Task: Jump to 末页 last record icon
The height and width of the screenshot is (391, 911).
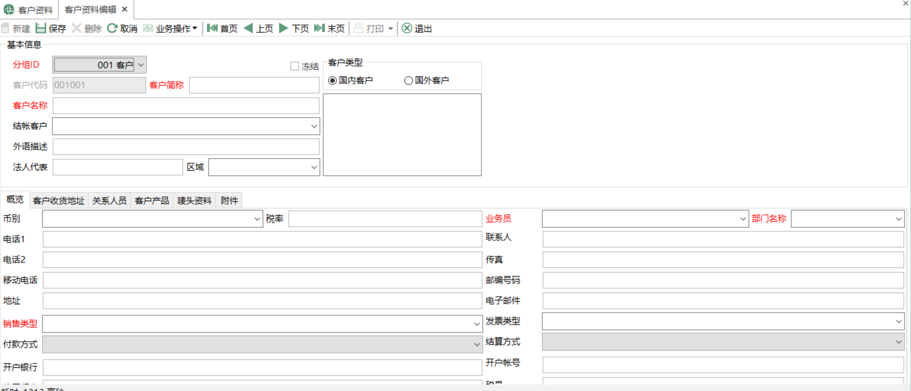Action: (319, 29)
